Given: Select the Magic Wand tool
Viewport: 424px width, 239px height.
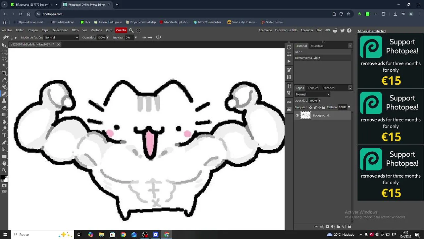Looking at the screenshot, I should tap(4, 66).
